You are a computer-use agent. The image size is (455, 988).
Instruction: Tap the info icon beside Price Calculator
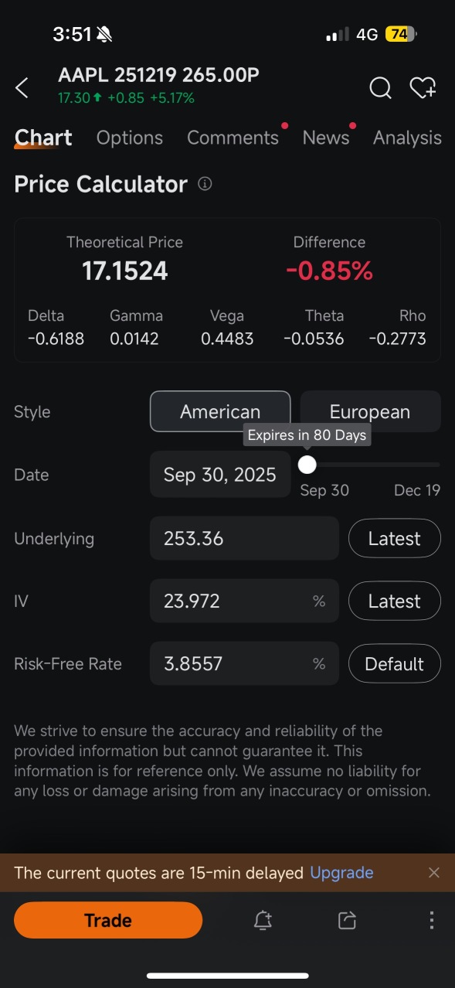(204, 184)
